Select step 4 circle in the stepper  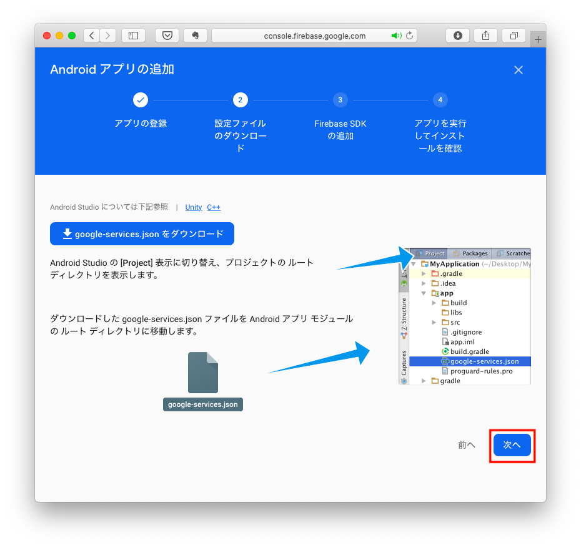coord(440,100)
